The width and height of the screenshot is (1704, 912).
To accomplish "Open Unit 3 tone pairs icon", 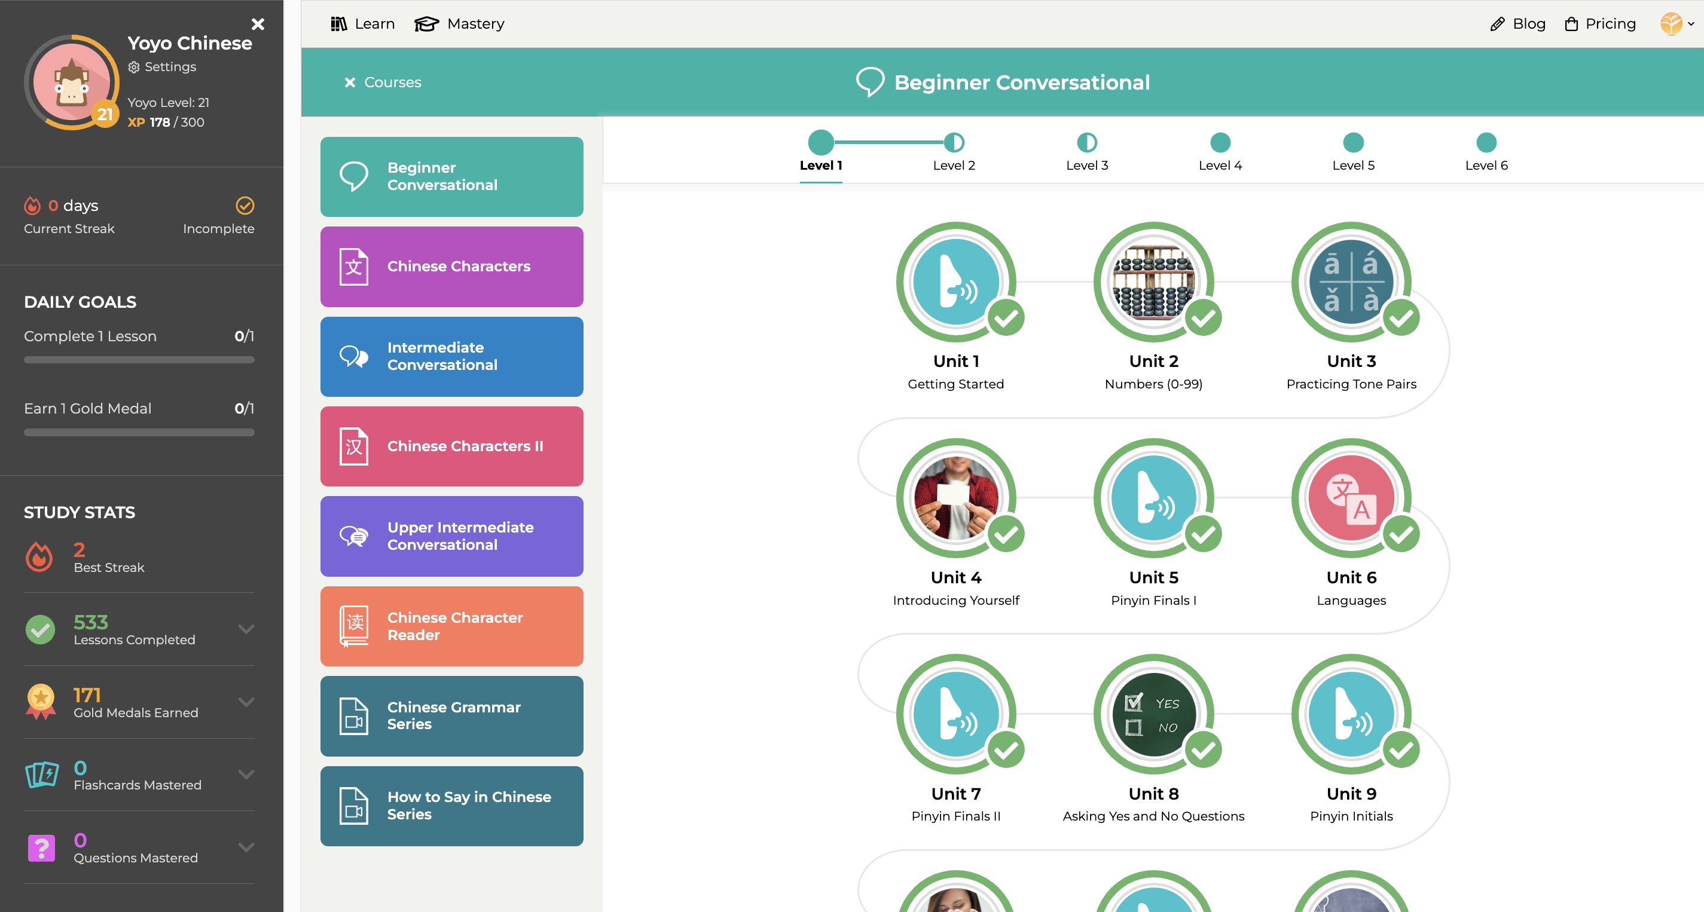I will pyautogui.click(x=1351, y=281).
